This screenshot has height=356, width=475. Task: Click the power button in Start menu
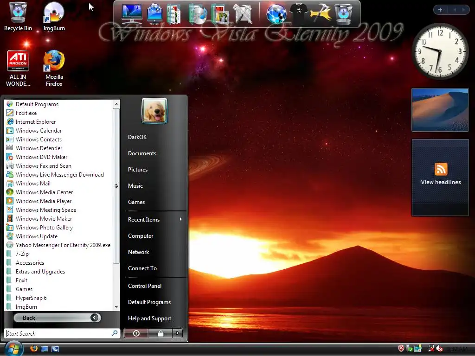tap(136, 333)
